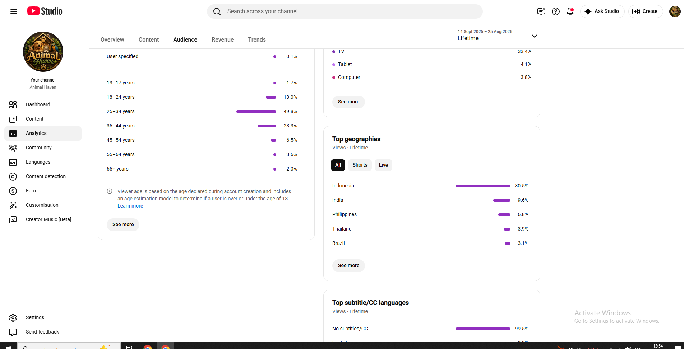Select the Audience tab
Image resolution: width=684 pixels, height=349 pixels.
(185, 40)
